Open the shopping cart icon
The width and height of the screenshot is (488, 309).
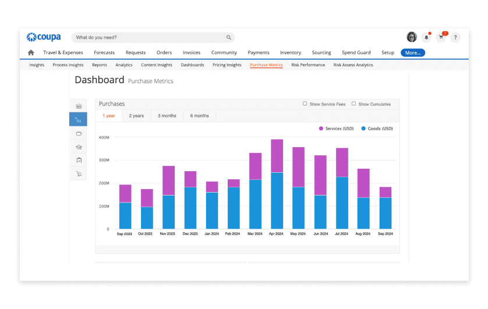[441, 37]
